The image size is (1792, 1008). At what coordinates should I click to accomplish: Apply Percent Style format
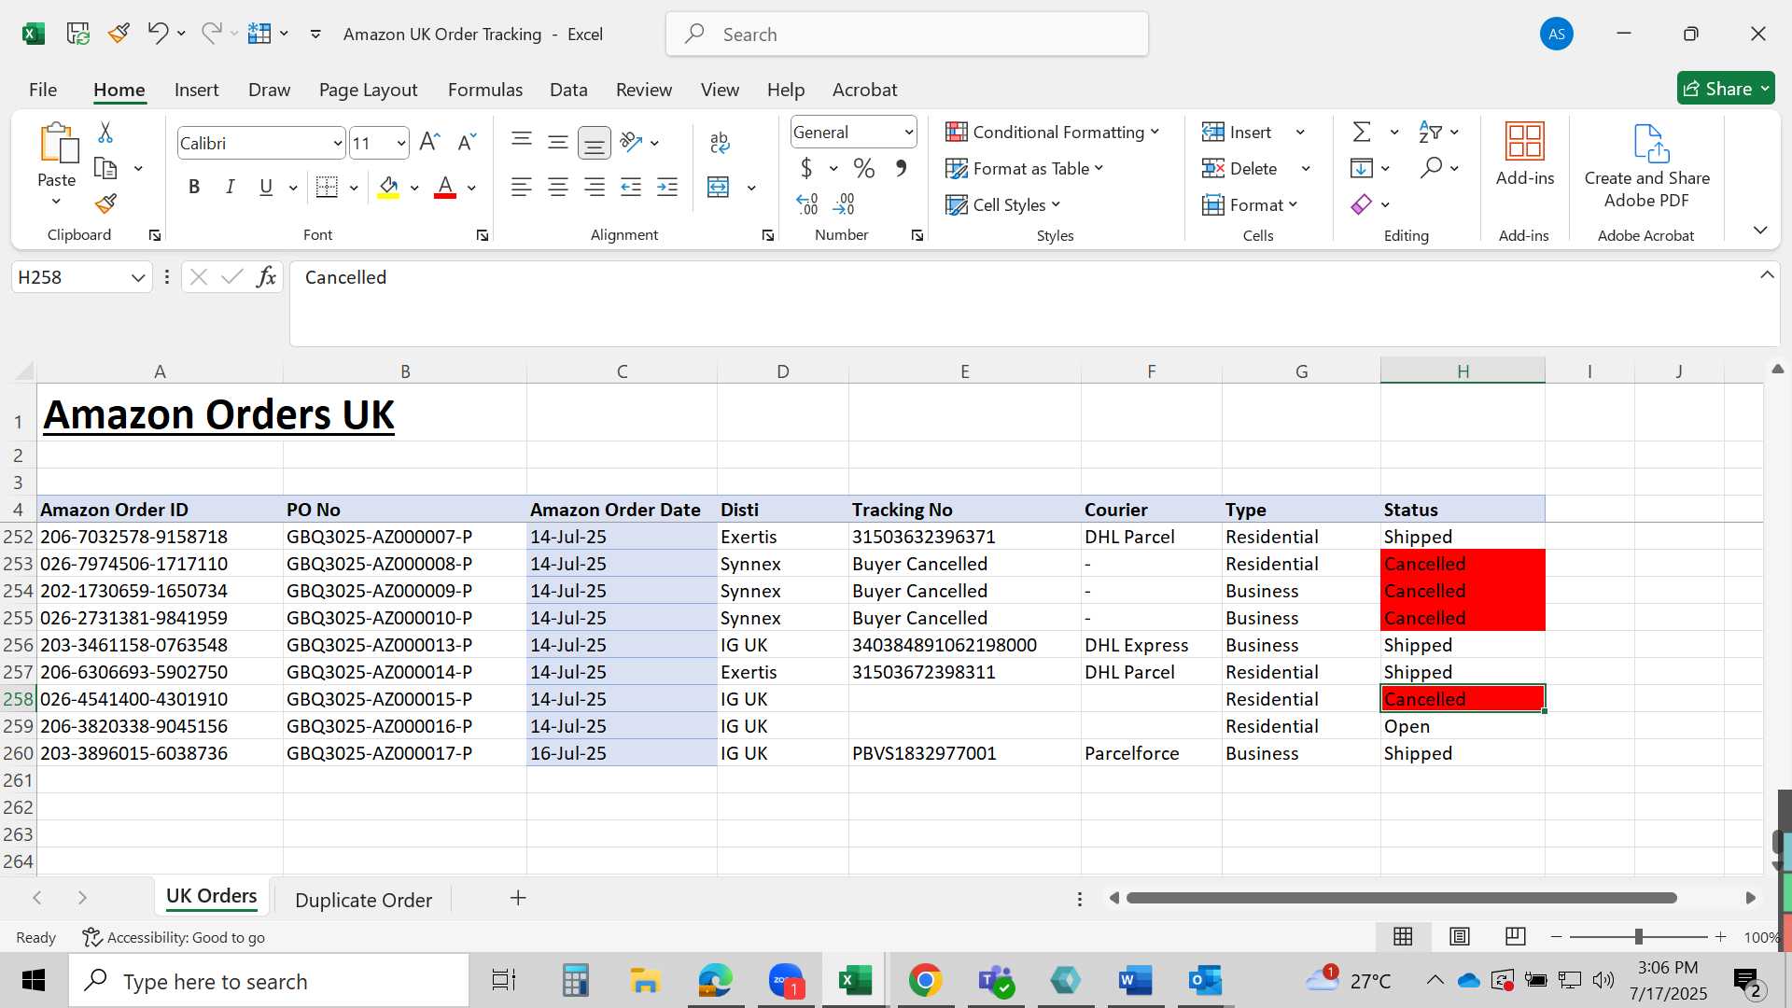[864, 168]
